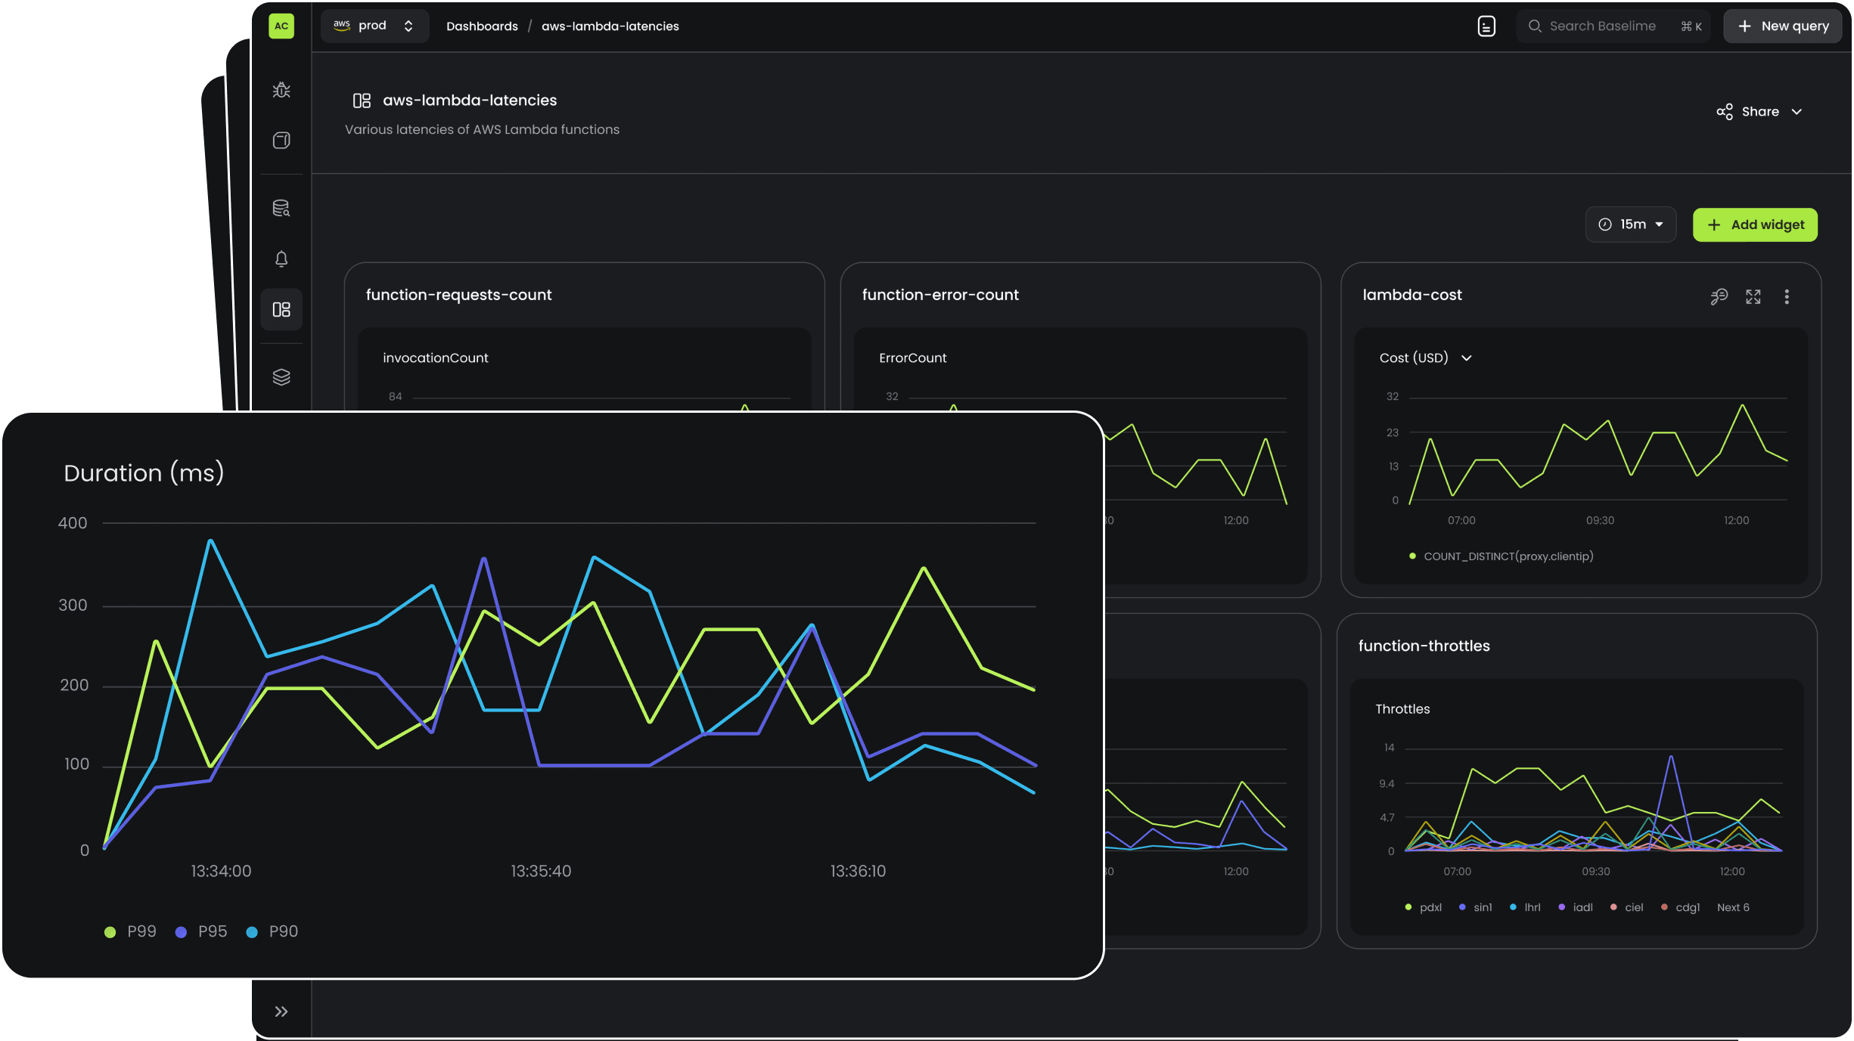Open the 15m time range dropdown
Image resolution: width=1854 pixels, height=1041 pixels.
(x=1630, y=225)
